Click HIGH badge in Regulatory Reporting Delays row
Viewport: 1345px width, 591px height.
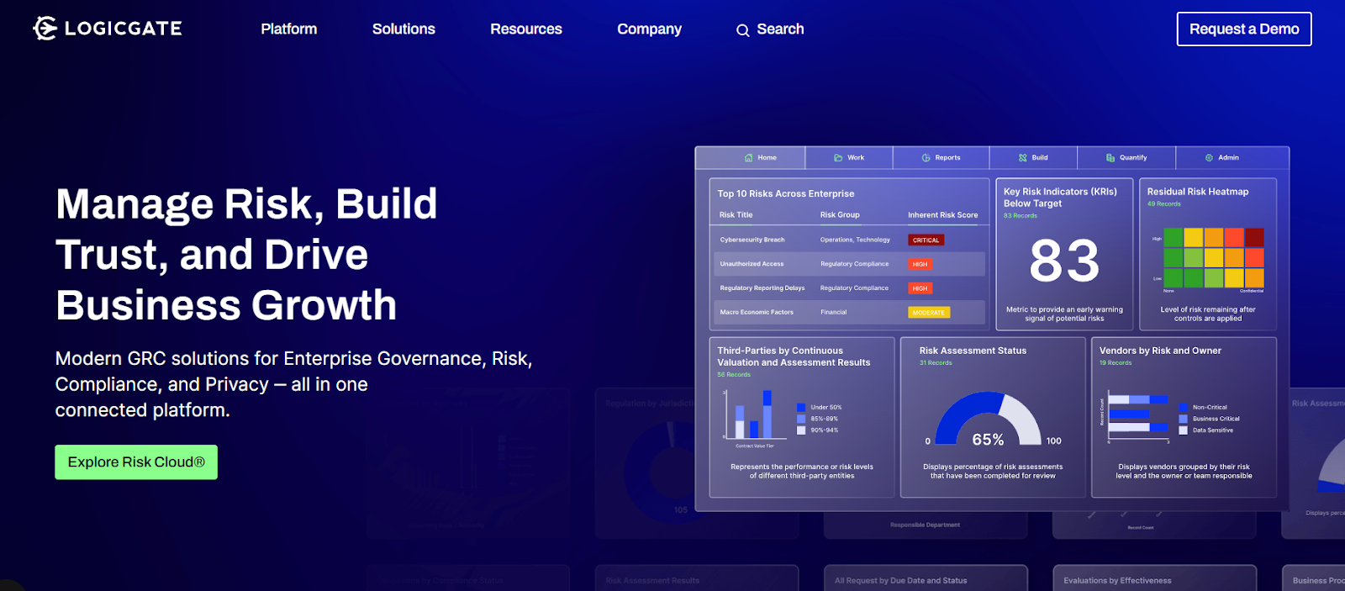point(920,288)
